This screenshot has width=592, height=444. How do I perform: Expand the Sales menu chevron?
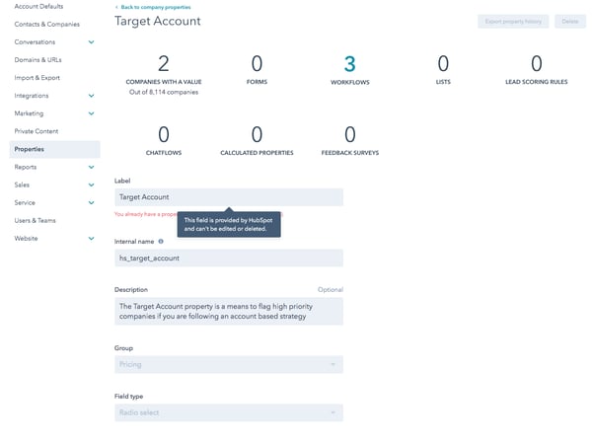point(91,185)
